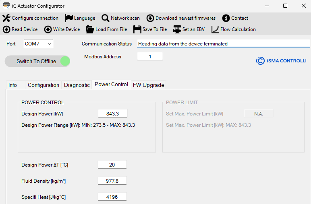The height and width of the screenshot is (204, 311).
Task: Click the Configure connection wrench icon
Action: pyautogui.click(x=6, y=18)
